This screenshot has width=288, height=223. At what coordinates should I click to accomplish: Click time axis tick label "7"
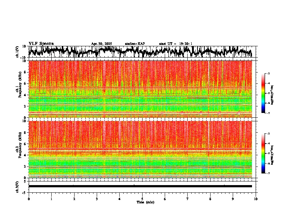(x=188, y=199)
